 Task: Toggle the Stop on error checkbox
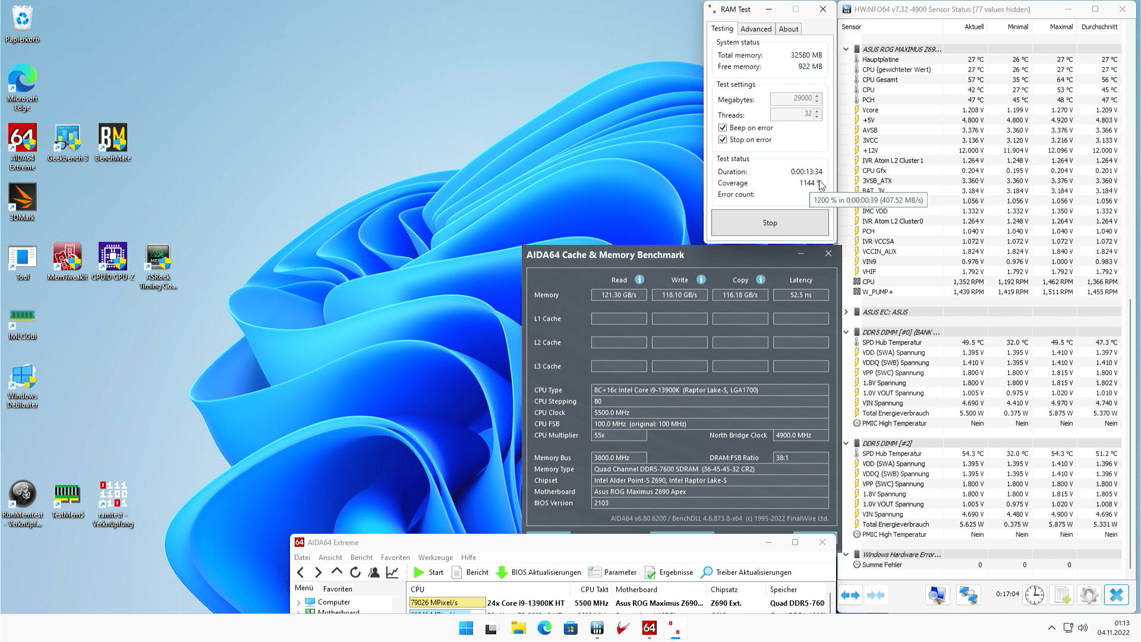point(723,140)
